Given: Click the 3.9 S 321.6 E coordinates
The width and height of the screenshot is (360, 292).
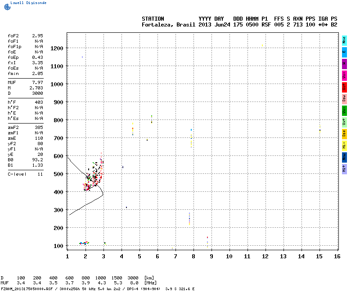Looking at the screenshot, I should tap(180, 289).
